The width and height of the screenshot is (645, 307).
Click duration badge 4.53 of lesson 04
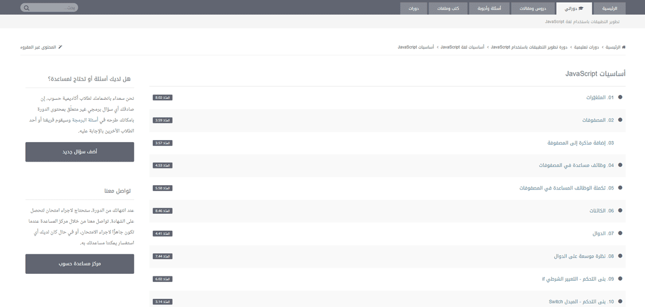162,165
